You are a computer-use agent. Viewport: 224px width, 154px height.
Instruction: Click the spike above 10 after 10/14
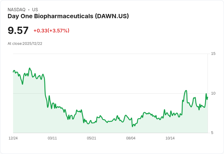[186, 91]
